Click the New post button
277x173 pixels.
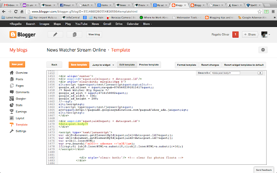17,64
